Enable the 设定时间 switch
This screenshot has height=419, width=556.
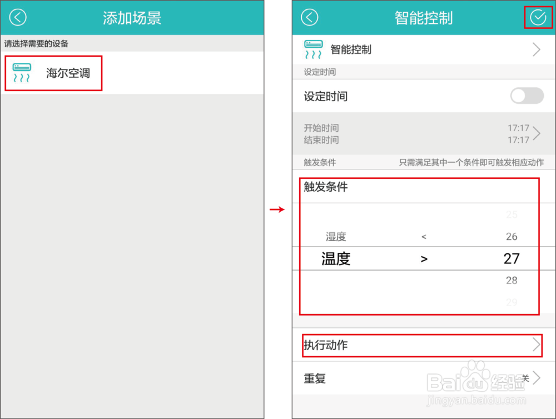(x=526, y=96)
